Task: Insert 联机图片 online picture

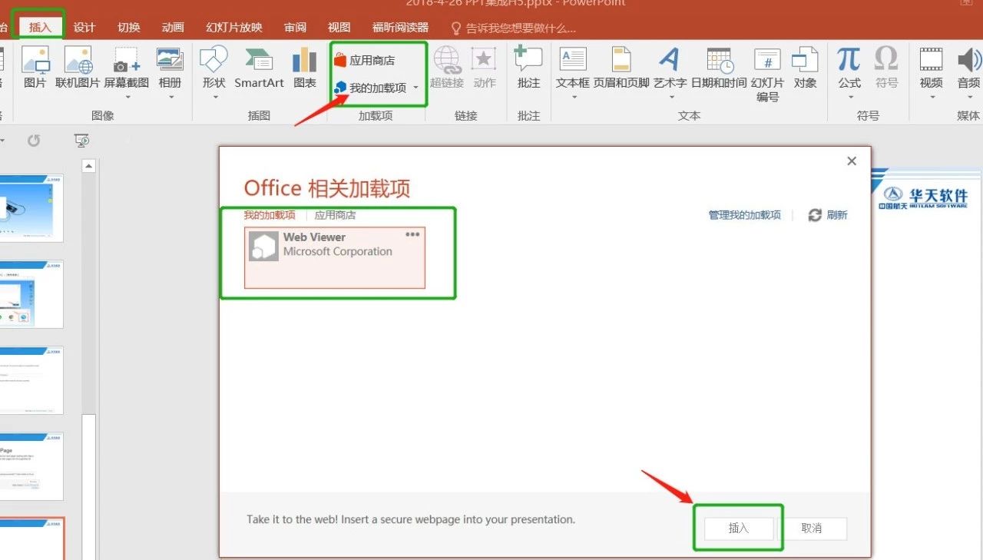Action: [x=78, y=68]
